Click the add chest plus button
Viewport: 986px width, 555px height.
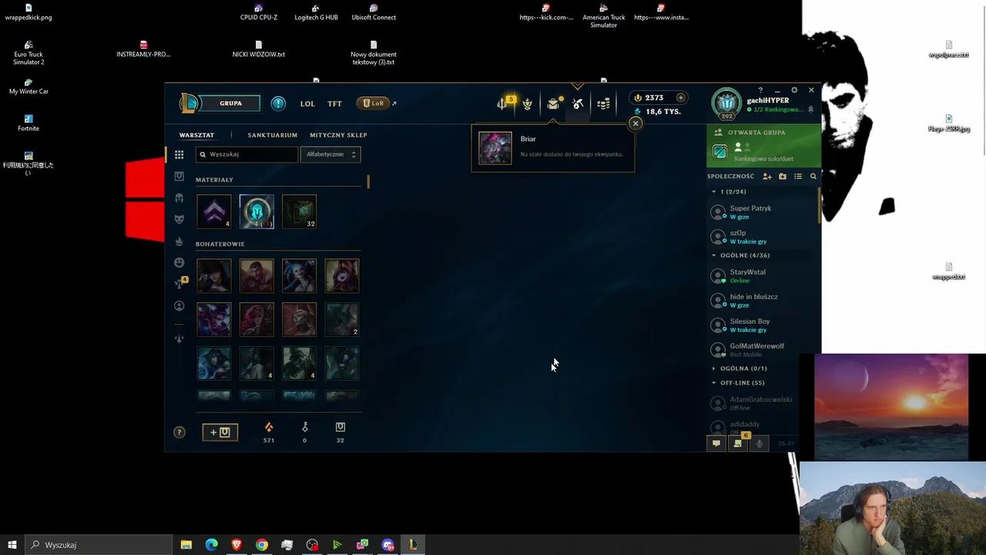[220, 432]
